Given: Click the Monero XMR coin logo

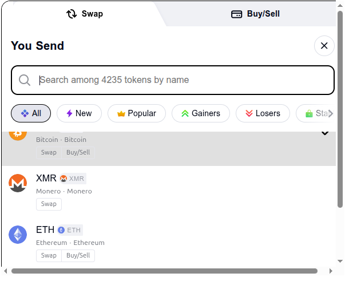Looking at the screenshot, I should point(18,183).
